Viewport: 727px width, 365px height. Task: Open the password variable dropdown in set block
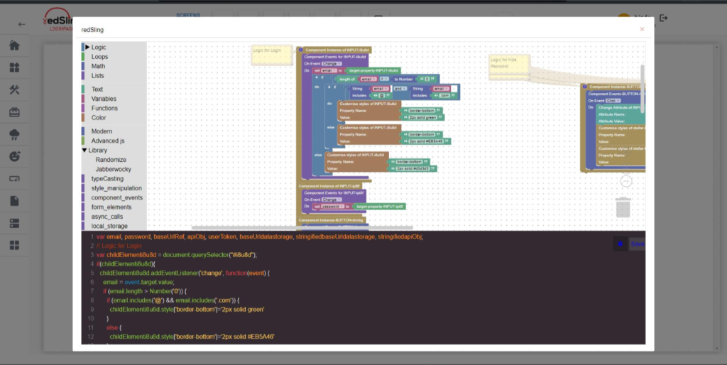[x=333, y=207]
